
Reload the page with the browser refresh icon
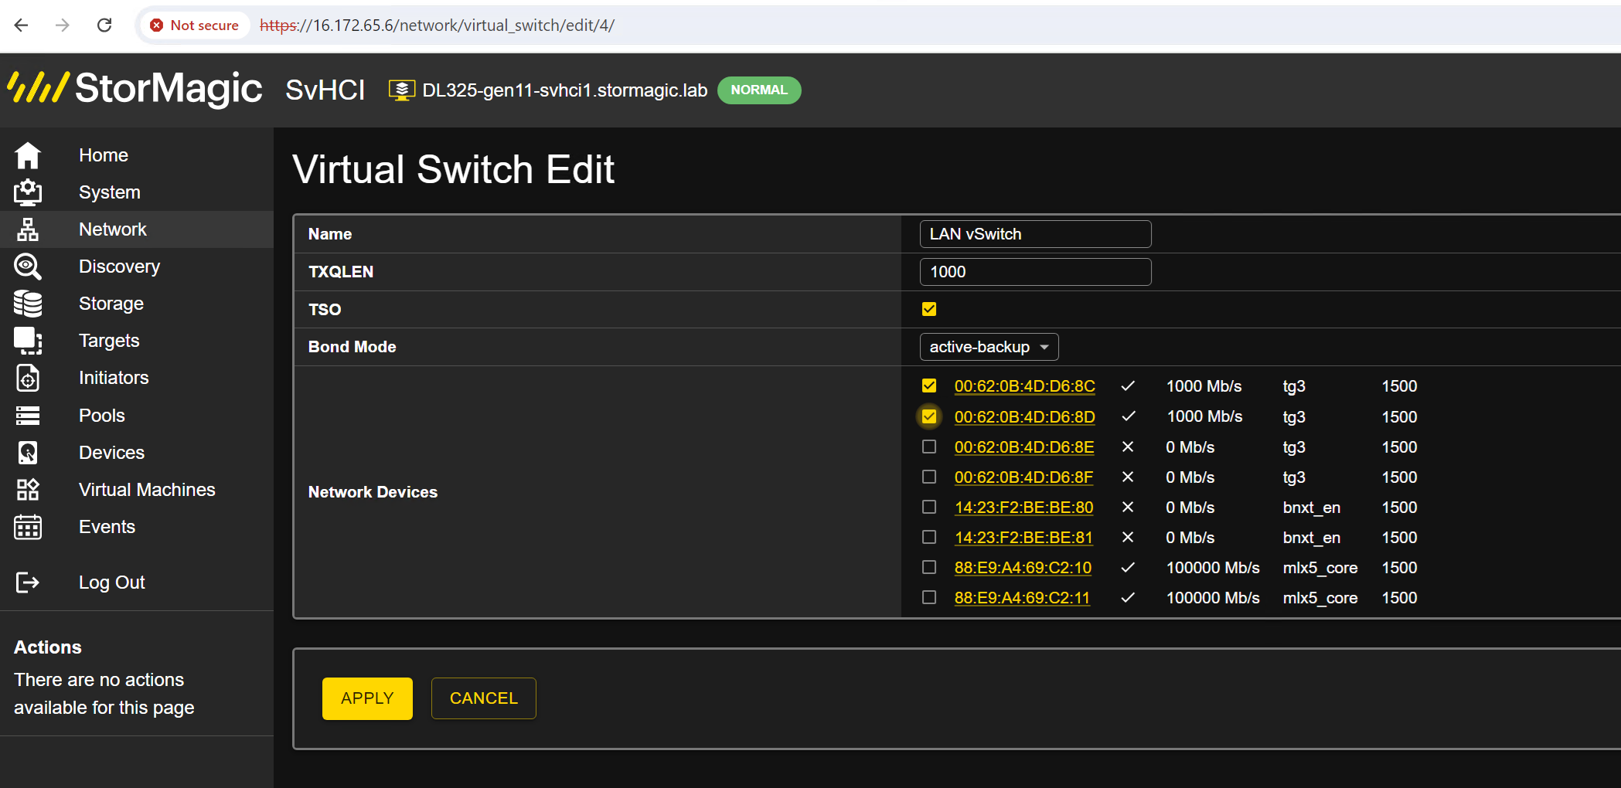104,25
